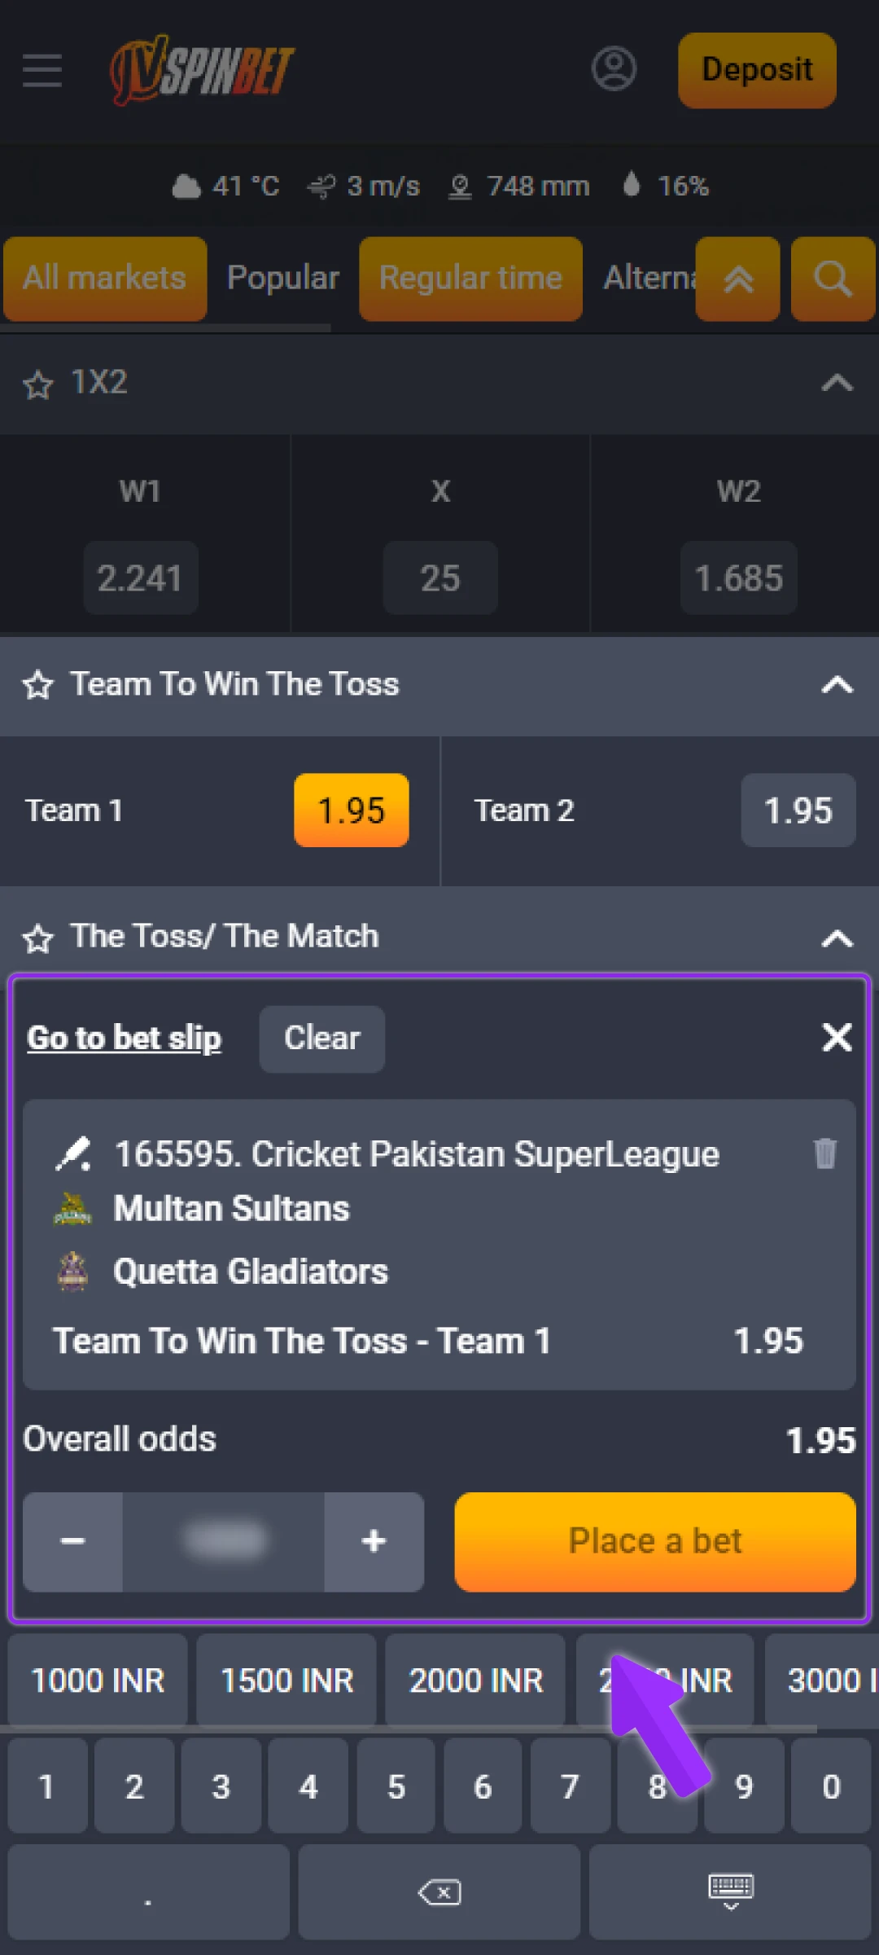Favorite the 1X2 market star

pyautogui.click(x=37, y=384)
